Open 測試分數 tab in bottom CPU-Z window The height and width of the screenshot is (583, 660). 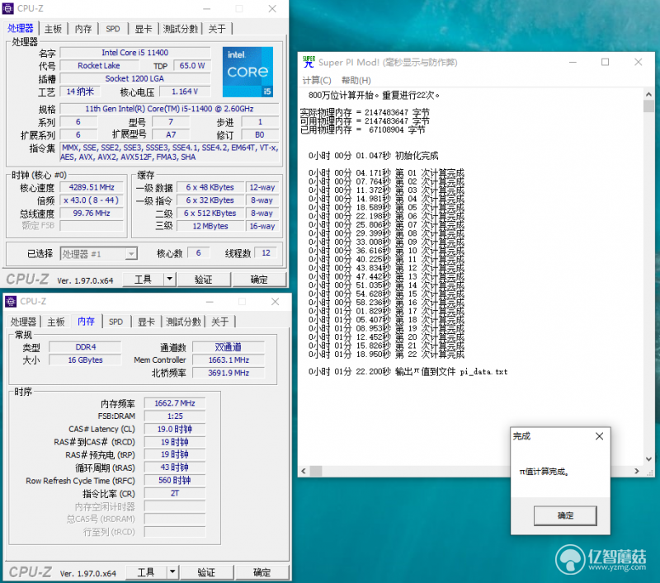(183, 322)
